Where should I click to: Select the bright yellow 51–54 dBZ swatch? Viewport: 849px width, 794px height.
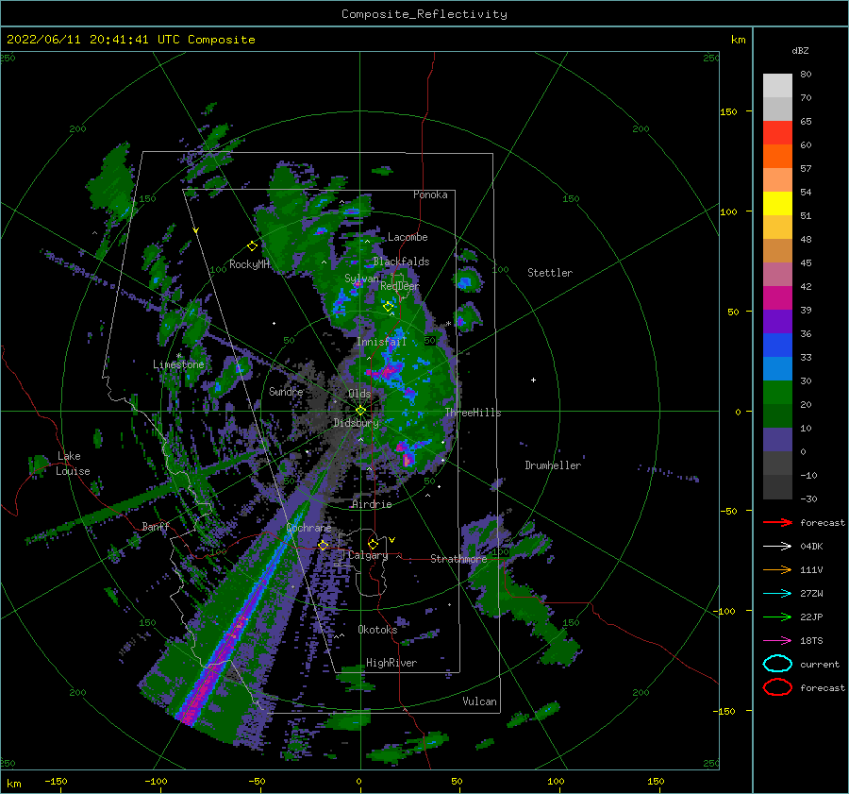point(777,204)
